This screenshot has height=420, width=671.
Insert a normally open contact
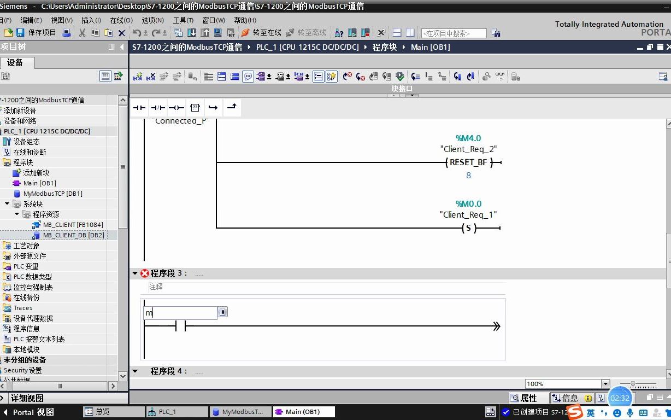coord(139,107)
